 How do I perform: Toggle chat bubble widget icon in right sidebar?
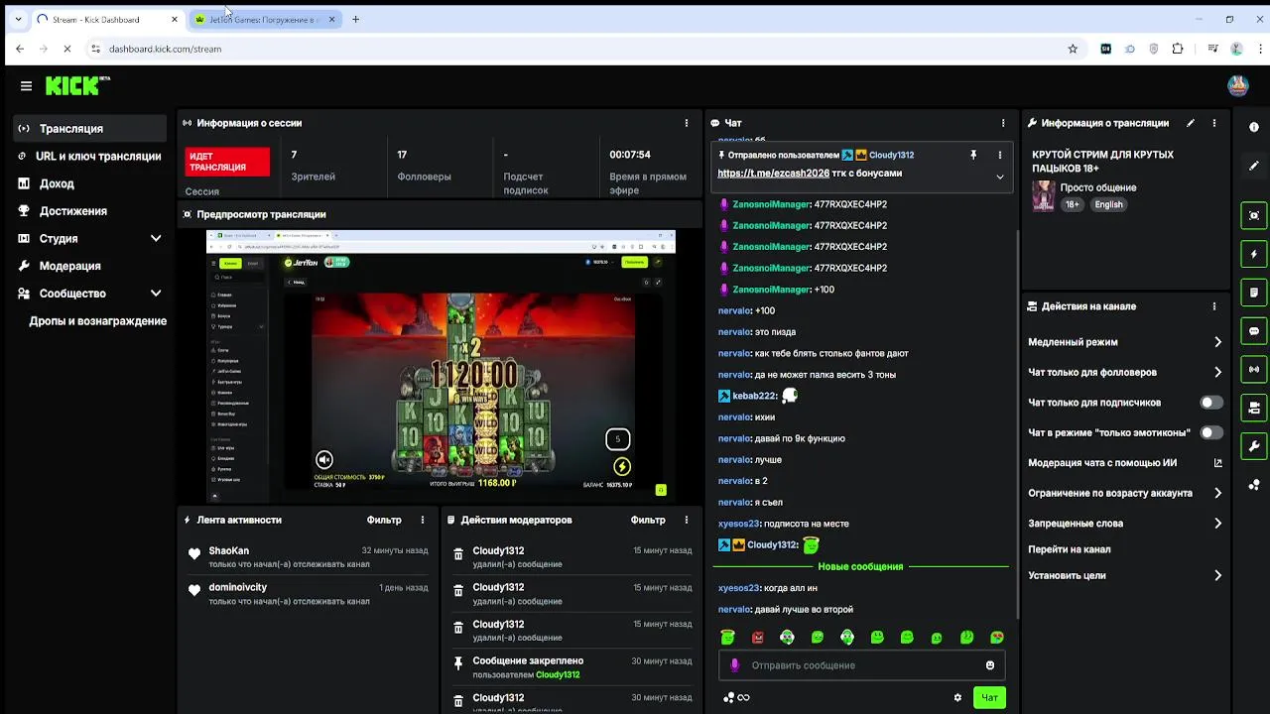pos(1254,331)
